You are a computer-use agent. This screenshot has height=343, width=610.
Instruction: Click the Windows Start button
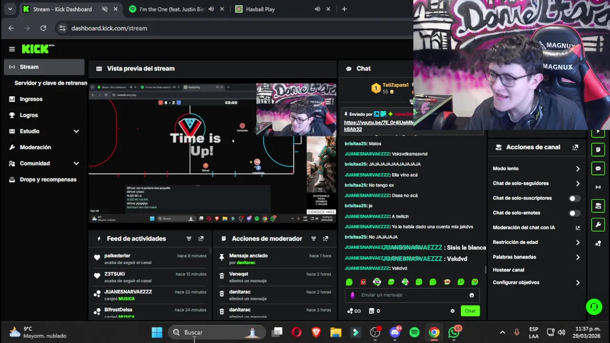tap(157, 333)
